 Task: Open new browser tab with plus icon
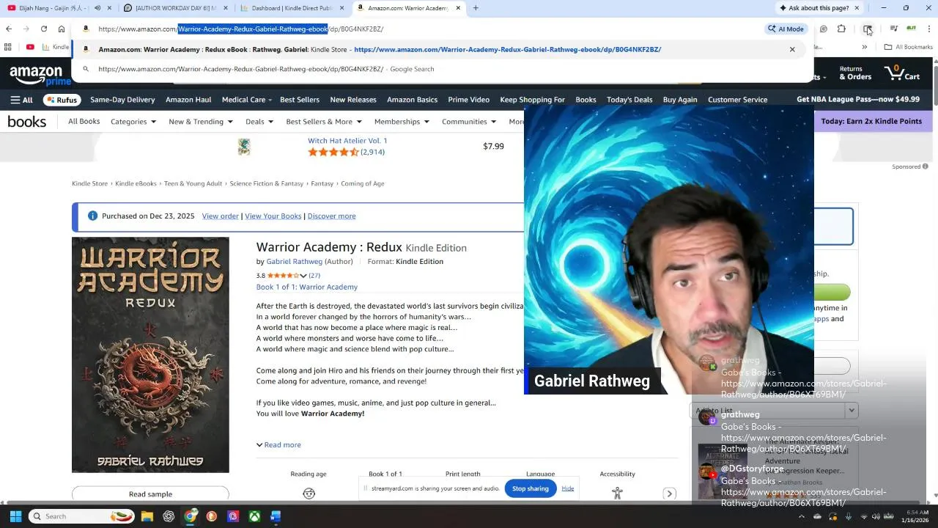pos(476,8)
